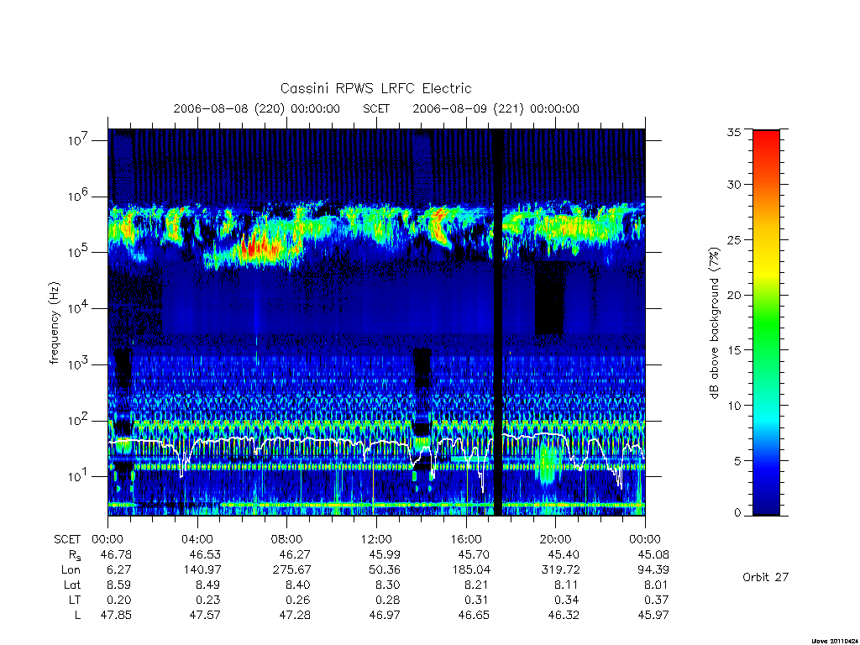Select end date '2006-08-09 (221) 00:00:00'
Image resolution: width=860 pixels, height=645 pixels.
pos(496,108)
